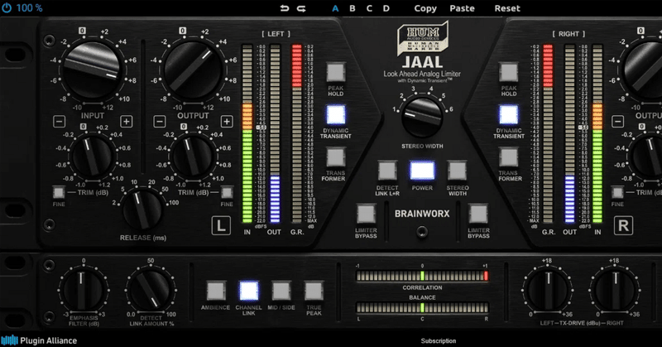Click the left Input gain knob
The image size is (662, 347).
[92, 70]
